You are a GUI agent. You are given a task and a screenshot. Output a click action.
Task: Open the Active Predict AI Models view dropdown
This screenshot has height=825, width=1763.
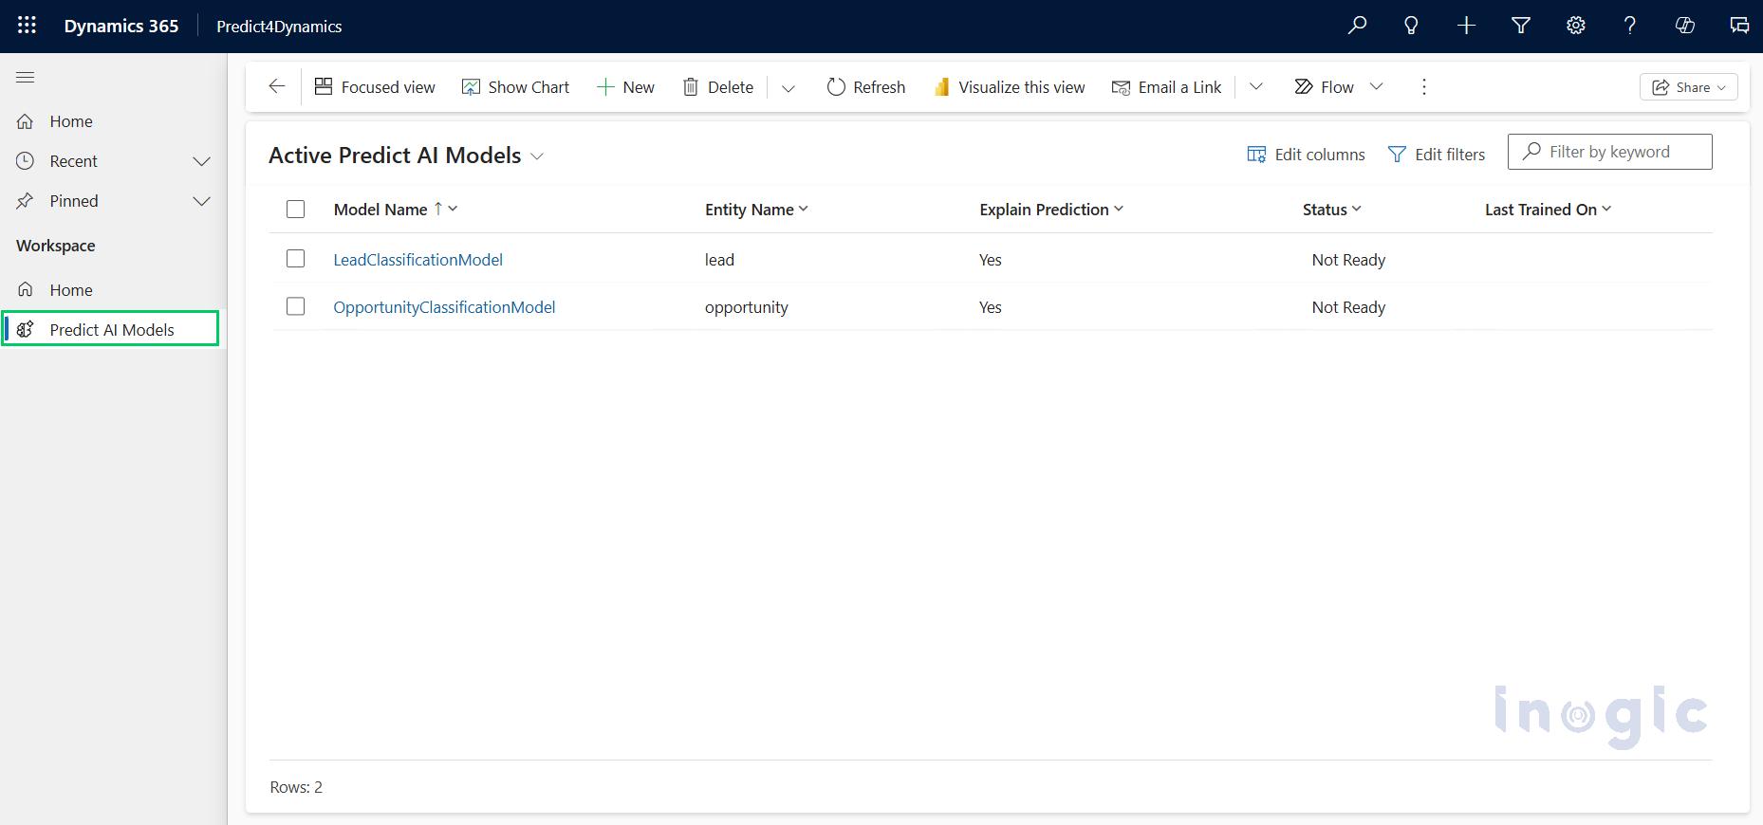click(537, 156)
